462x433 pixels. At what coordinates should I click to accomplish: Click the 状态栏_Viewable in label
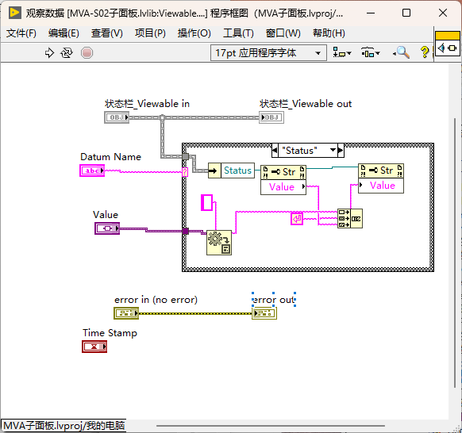(x=147, y=104)
